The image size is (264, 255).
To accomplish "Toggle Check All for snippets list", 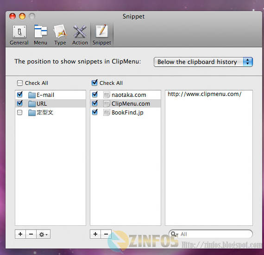I will tap(94, 83).
